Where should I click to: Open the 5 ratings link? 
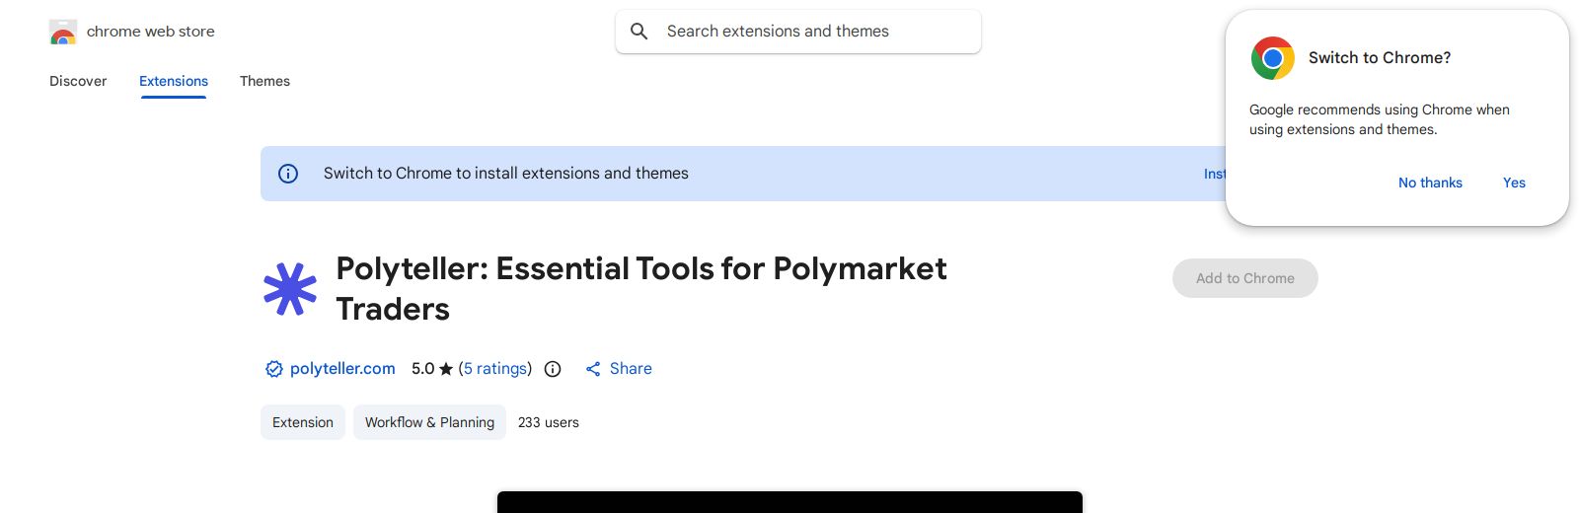point(495,368)
